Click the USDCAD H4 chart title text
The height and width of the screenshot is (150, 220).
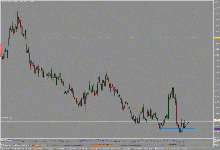pos(18,2)
